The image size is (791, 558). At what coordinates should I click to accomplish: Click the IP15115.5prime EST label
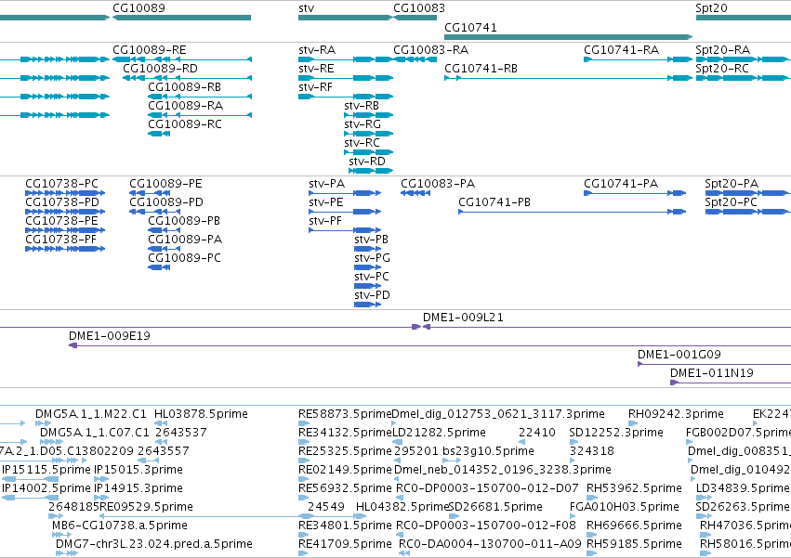click(x=46, y=470)
